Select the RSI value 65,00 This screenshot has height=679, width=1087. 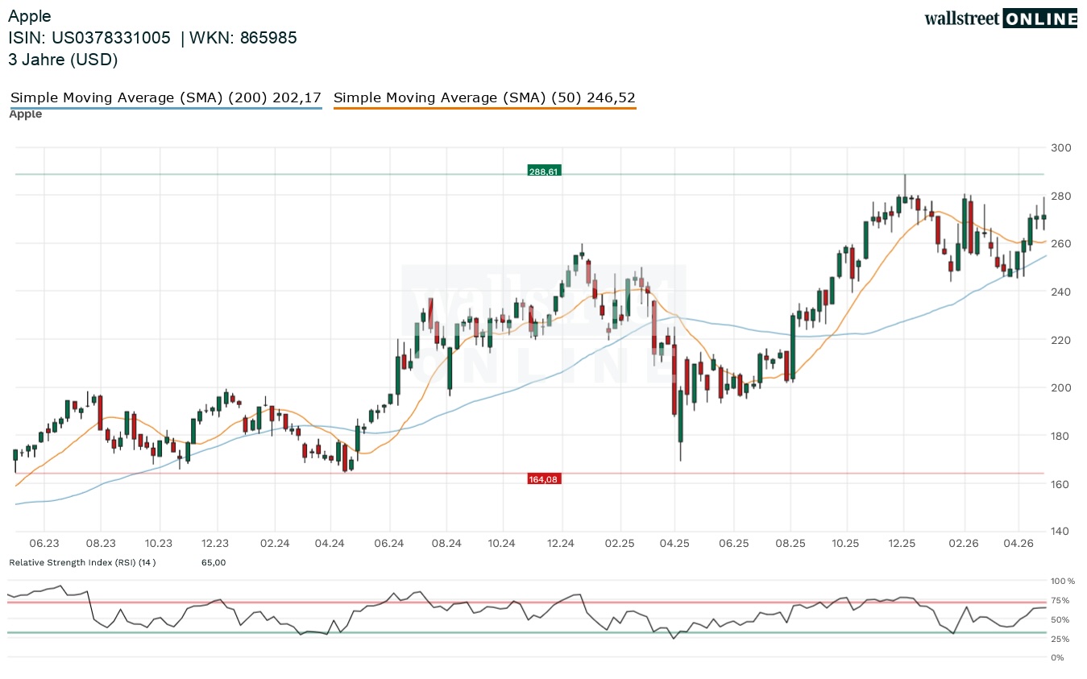214,562
